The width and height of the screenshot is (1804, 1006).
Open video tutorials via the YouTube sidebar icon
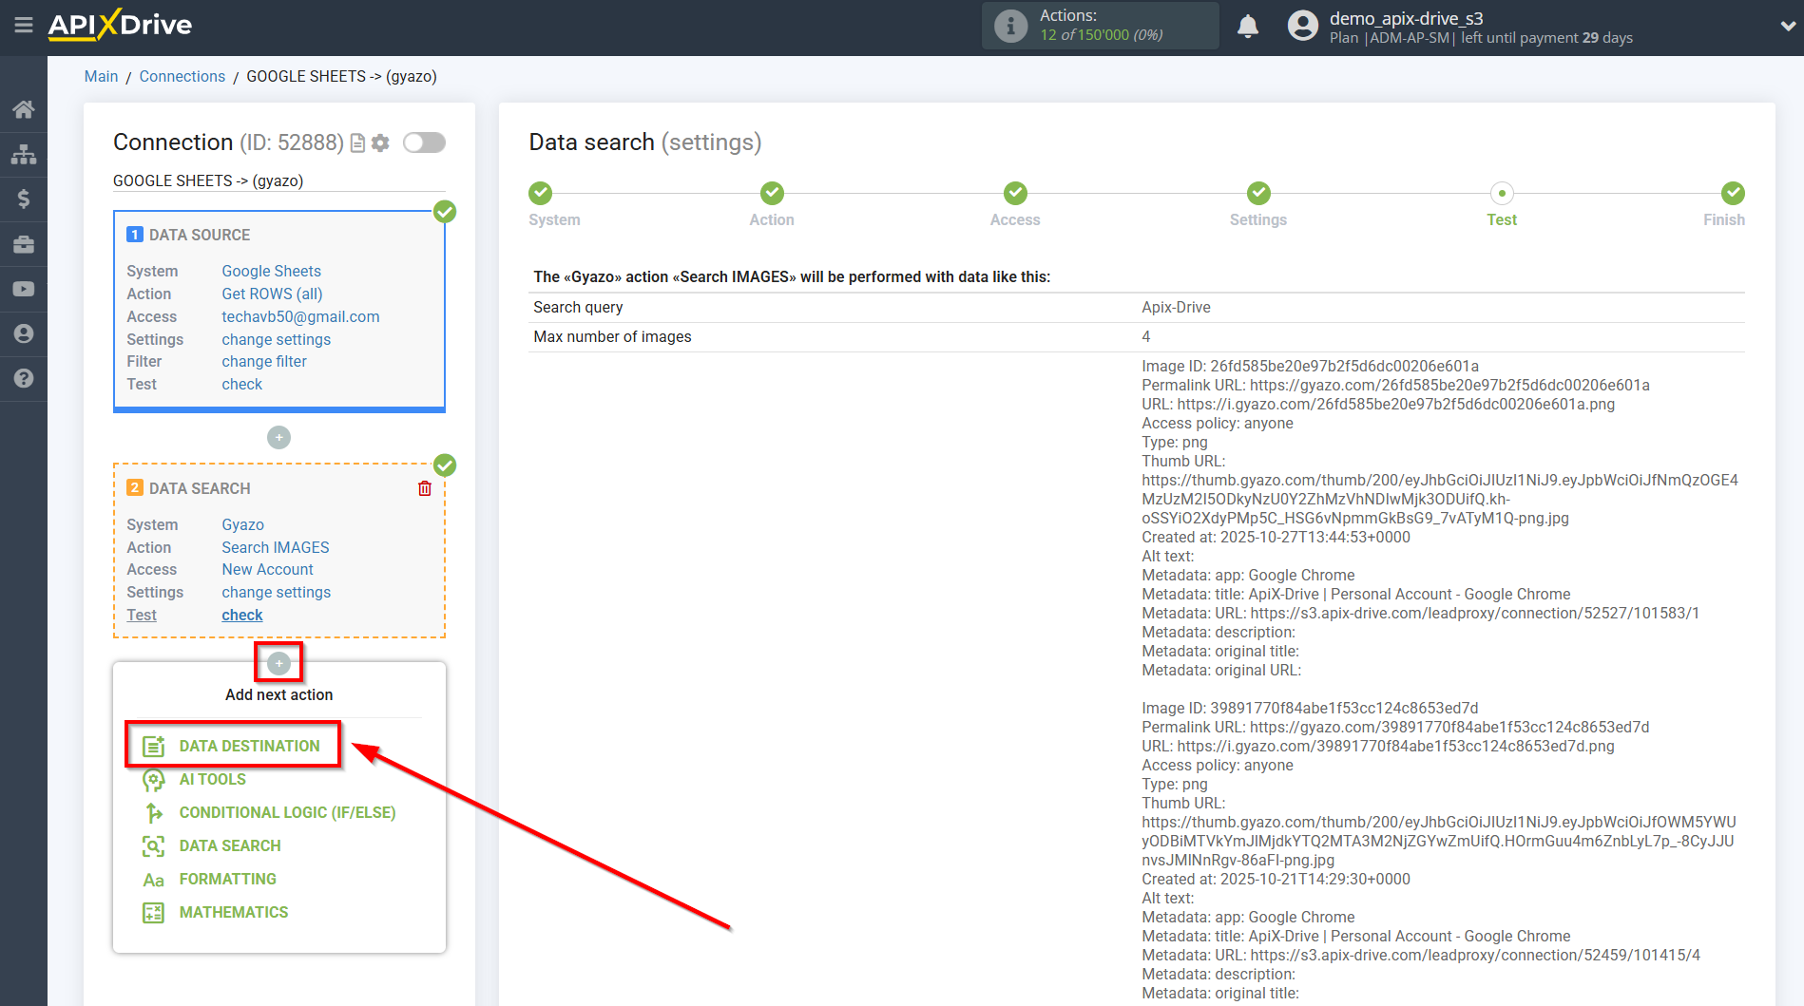(x=23, y=288)
